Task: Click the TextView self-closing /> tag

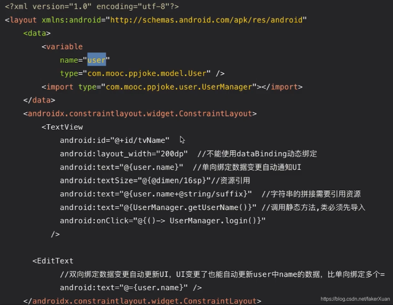Action: pos(55,234)
